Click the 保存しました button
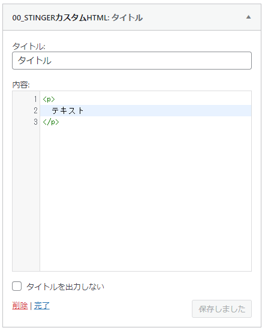The height and width of the screenshot is (331, 265). pyautogui.click(x=222, y=309)
